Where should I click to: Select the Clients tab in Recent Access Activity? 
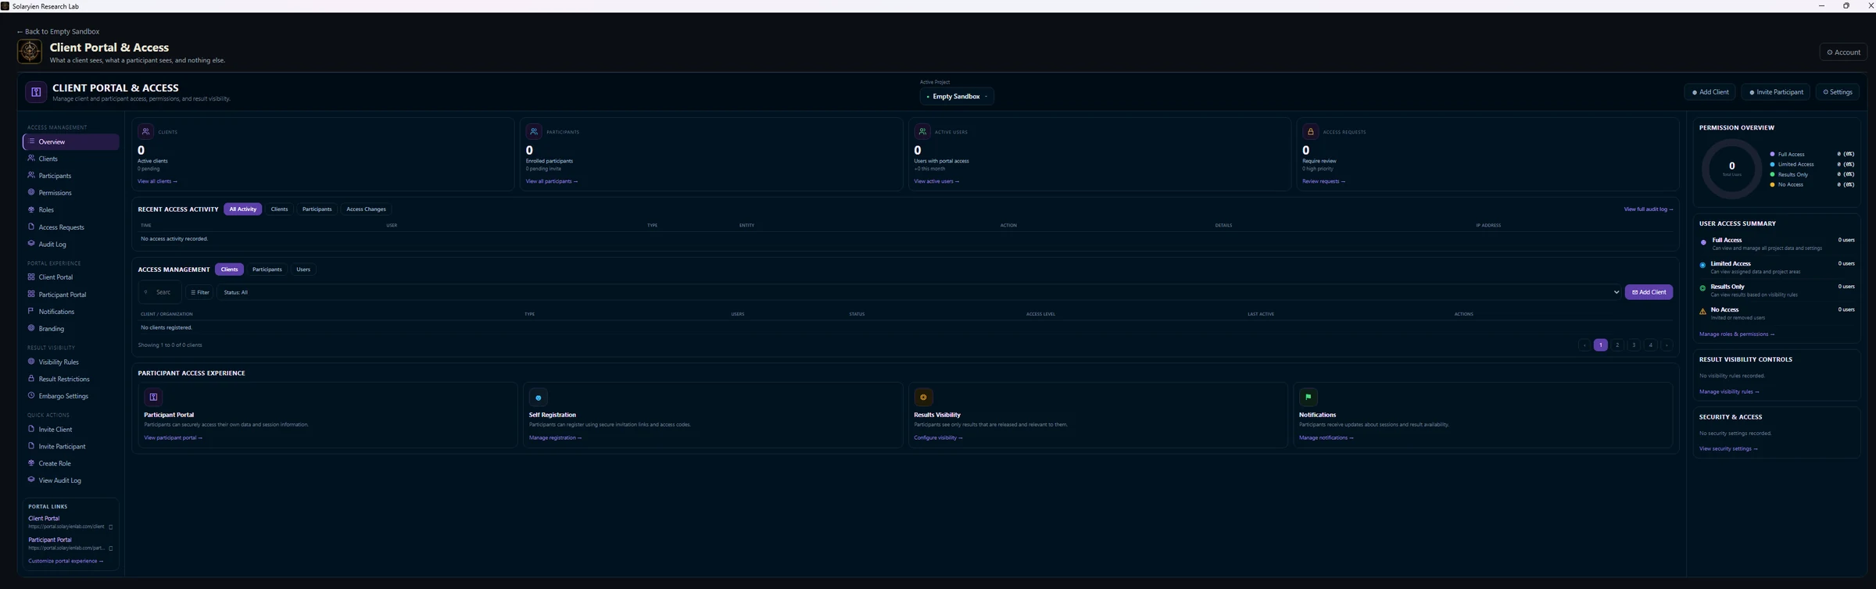pos(279,209)
